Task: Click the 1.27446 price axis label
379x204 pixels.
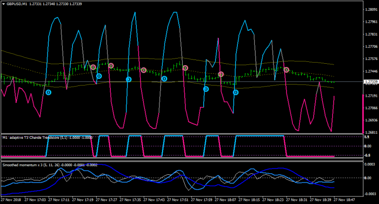Action: click(x=371, y=71)
